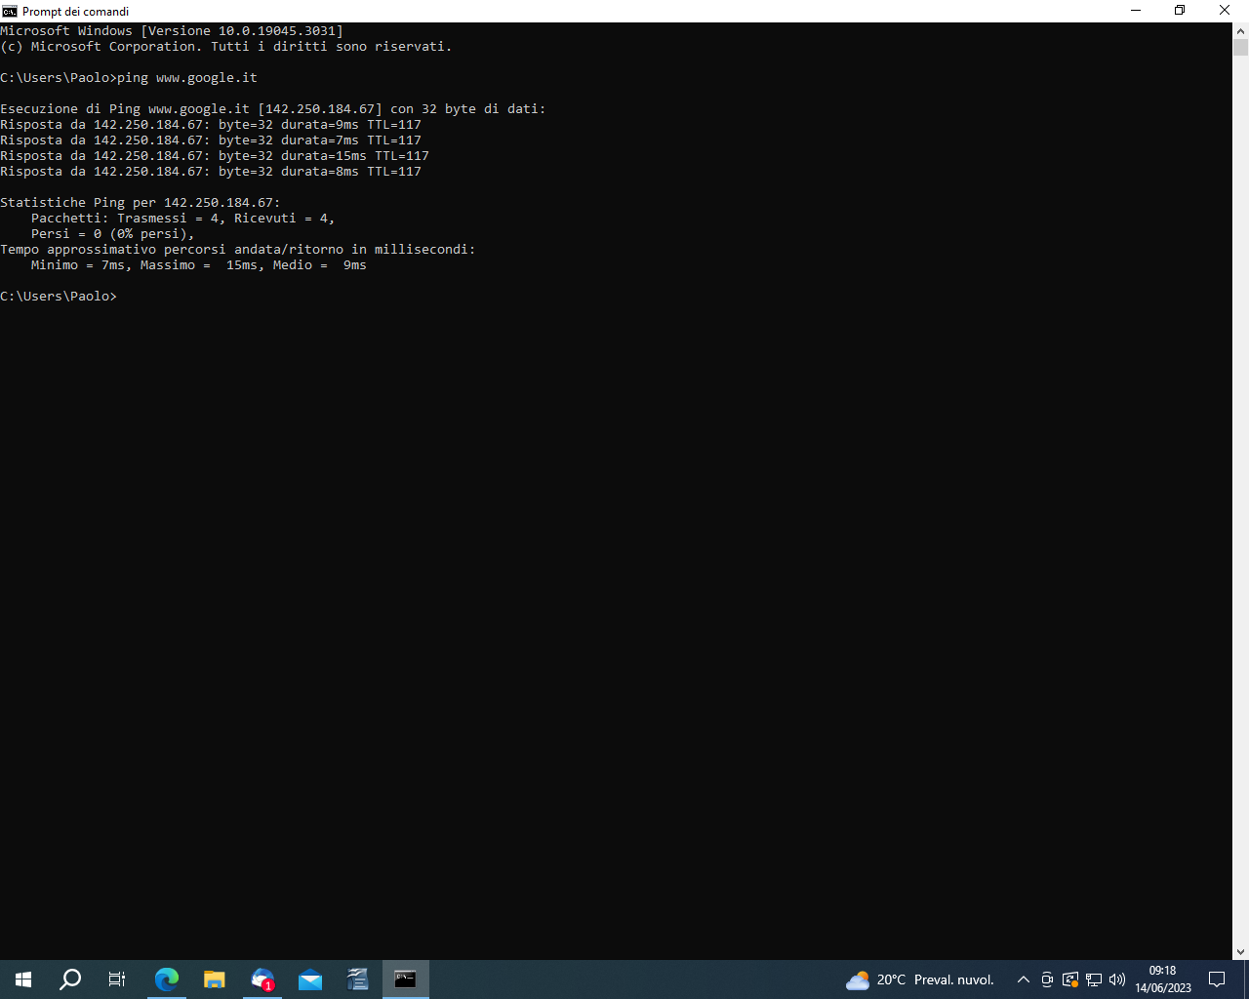Open the Windows Start menu
This screenshot has height=999, width=1249.
click(23, 979)
